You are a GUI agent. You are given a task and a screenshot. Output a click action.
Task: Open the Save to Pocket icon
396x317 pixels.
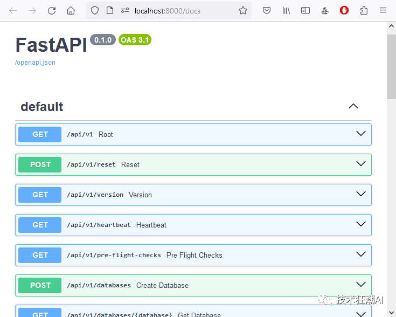(x=266, y=10)
